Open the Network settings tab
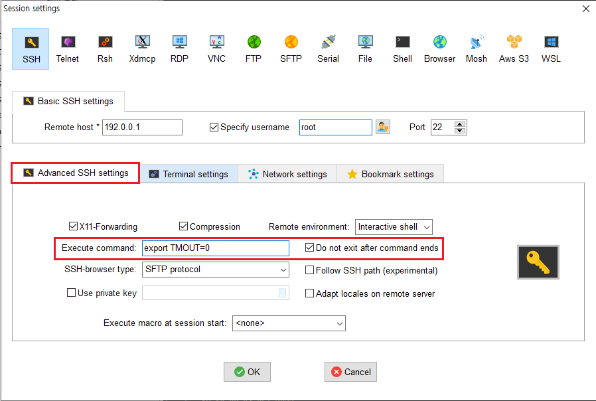This screenshot has height=401, width=596. click(287, 174)
